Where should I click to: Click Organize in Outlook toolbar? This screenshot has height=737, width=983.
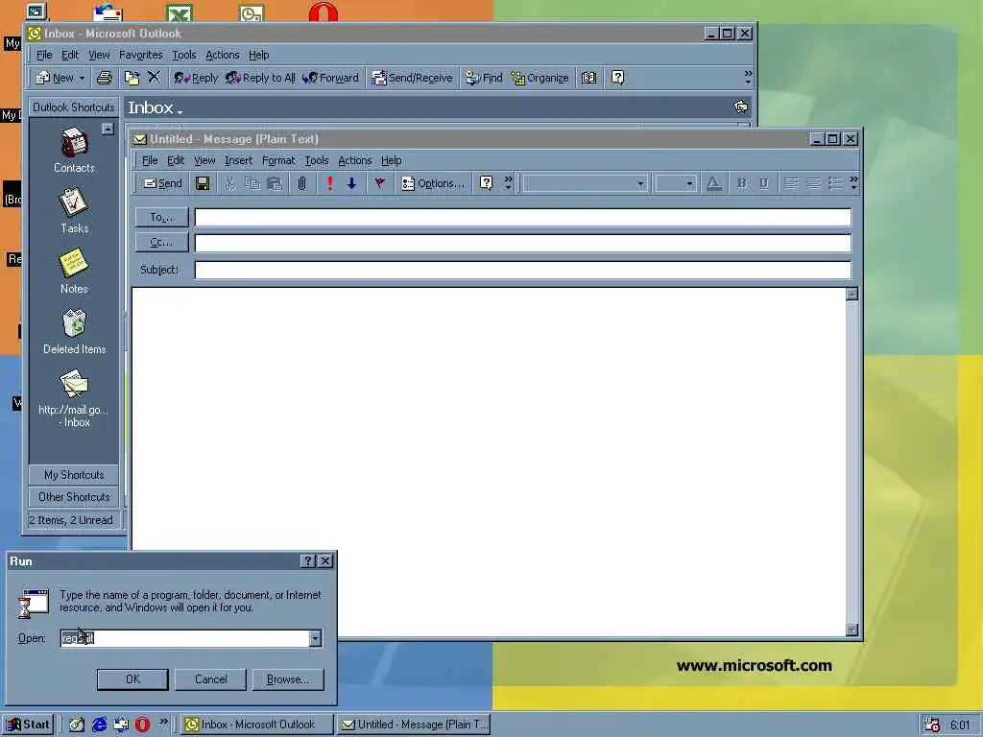click(x=539, y=78)
